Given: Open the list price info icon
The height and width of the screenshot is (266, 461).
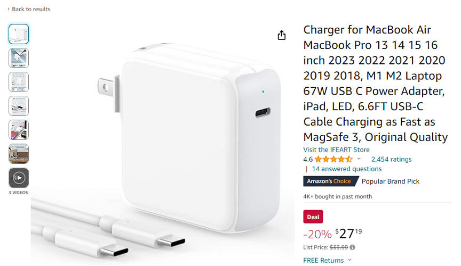Looking at the screenshot, I should (x=352, y=247).
